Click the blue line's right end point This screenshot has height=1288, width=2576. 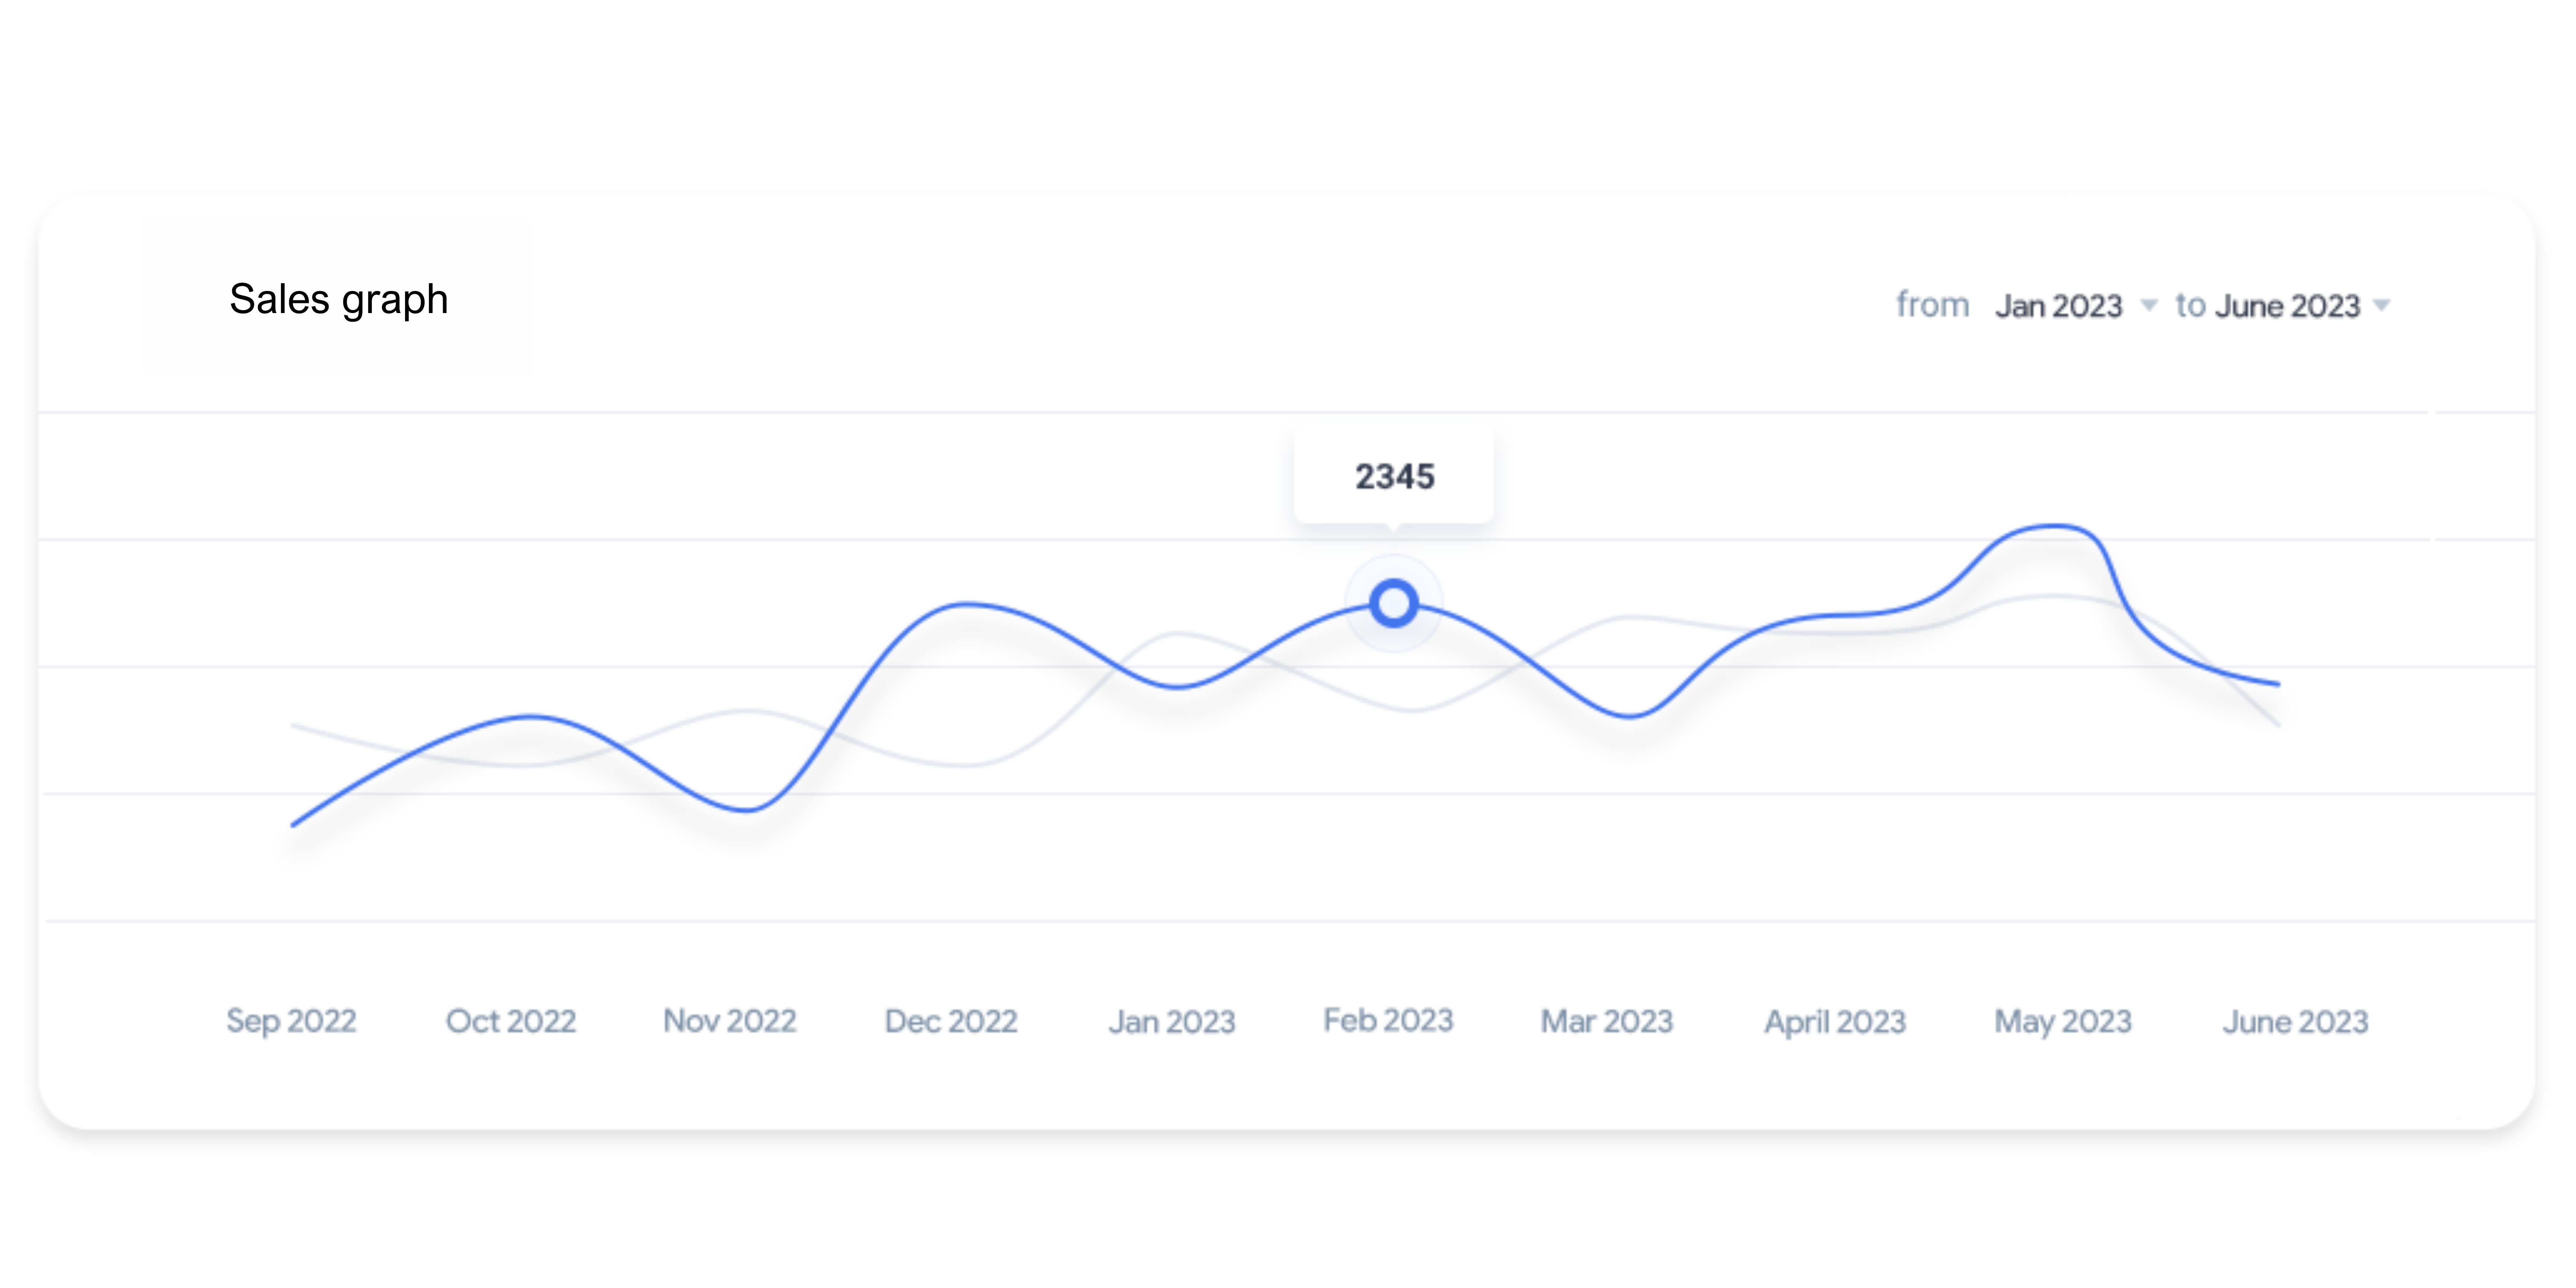(2278, 684)
